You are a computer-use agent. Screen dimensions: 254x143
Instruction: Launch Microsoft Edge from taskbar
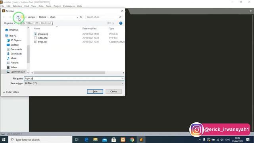pos(87,139)
